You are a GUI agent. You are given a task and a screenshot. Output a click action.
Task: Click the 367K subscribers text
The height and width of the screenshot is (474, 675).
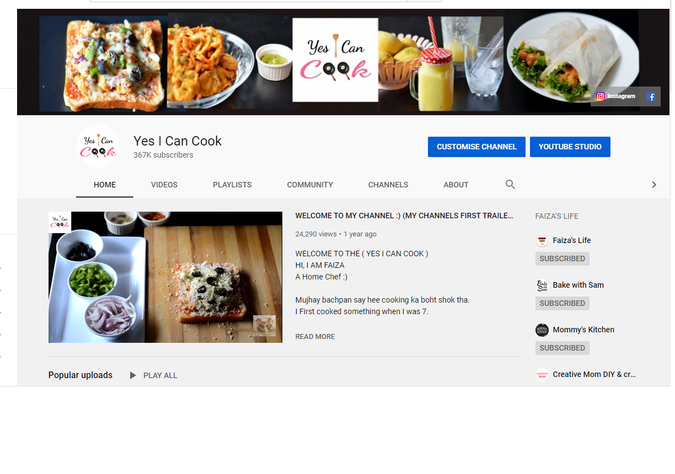click(163, 155)
